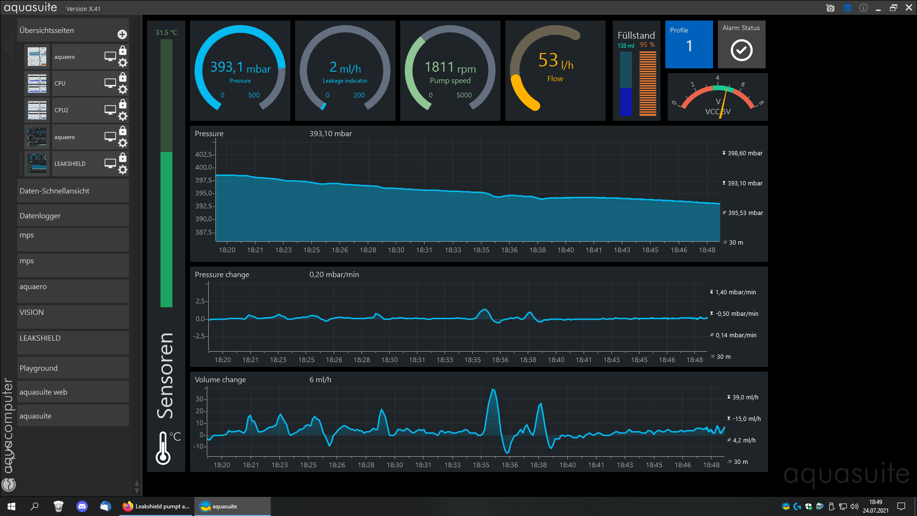This screenshot has width=917, height=516.
Task: Click monitor icon for first aquaero page
Action: [110, 56]
